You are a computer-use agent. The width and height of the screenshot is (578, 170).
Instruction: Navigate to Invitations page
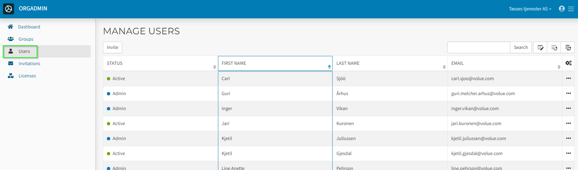(x=29, y=64)
